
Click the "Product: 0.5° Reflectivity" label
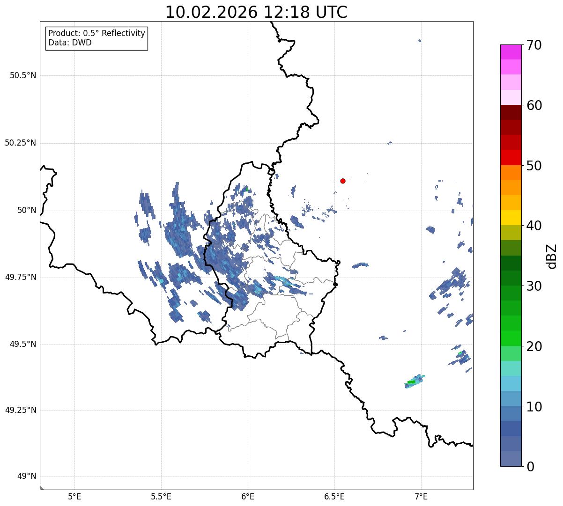coord(96,34)
